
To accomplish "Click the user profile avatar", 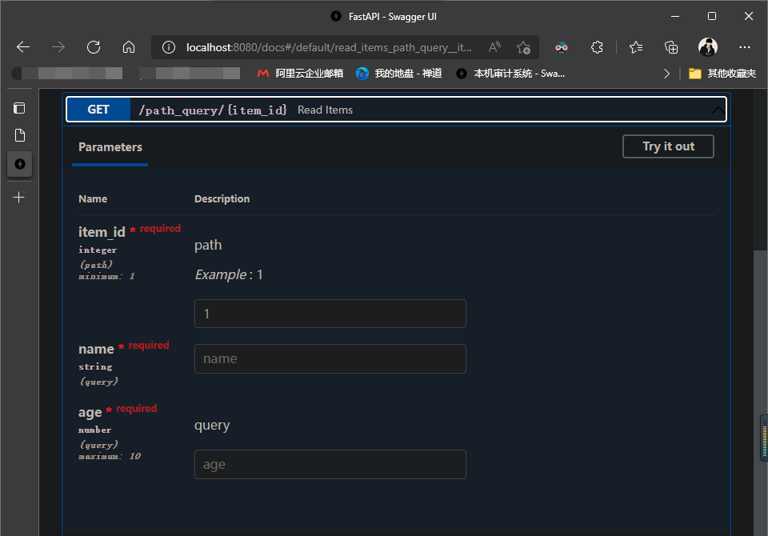I will pos(707,47).
